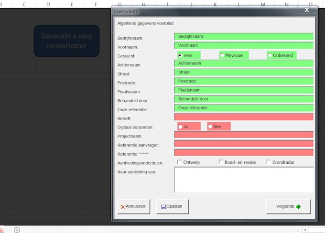325x233 pixels.
Task: Click Generate a new tenderletter button
Action: pyautogui.click(x=66, y=41)
